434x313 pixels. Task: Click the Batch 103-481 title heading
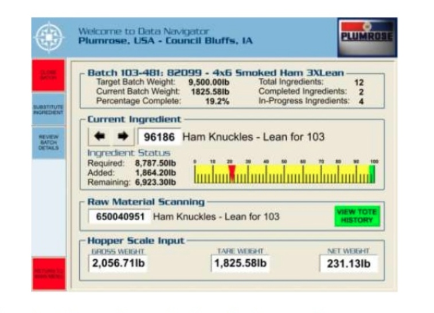tap(216, 73)
